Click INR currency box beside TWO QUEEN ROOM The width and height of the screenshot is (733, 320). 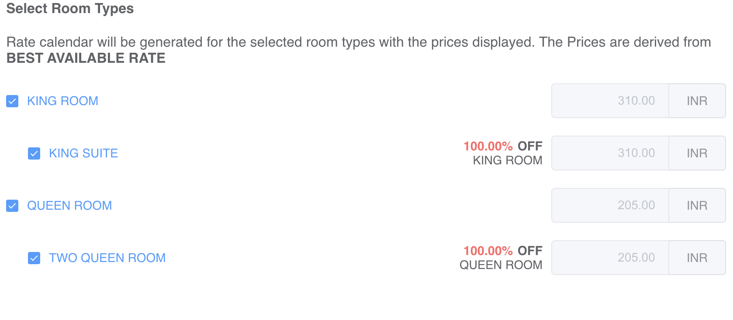coord(697,258)
